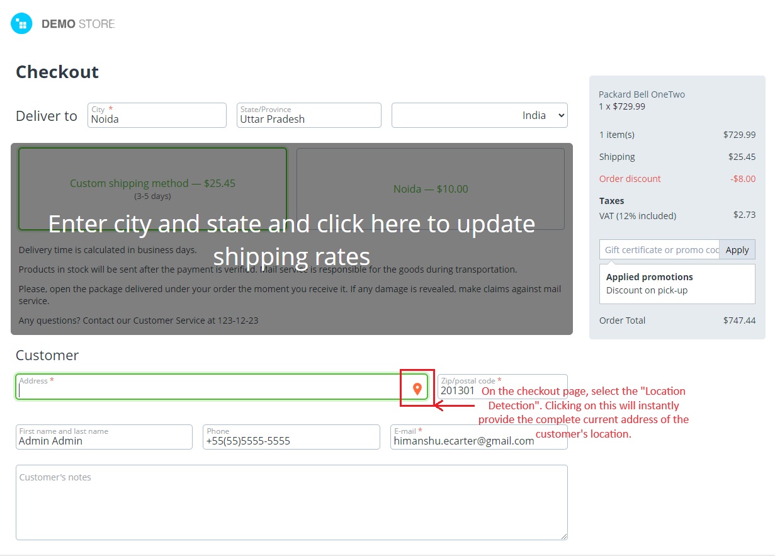Image resolution: width=775 pixels, height=556 pixels.
Task: Select Custom shipping method $25.45 option
Action: pos(152,189)
